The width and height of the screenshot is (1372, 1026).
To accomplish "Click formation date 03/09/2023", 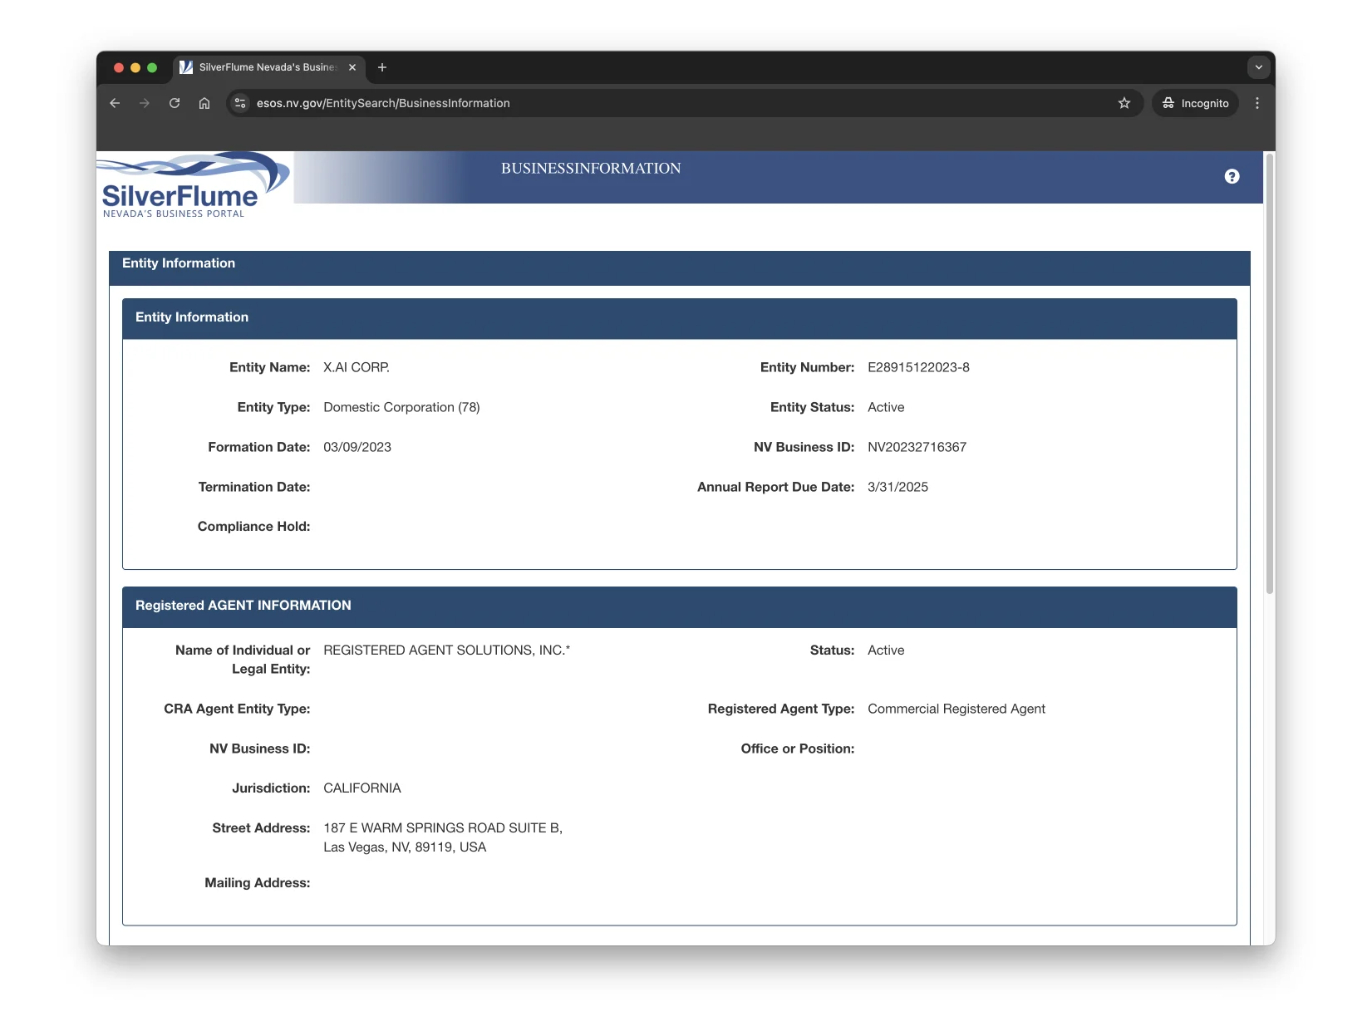I will click(x=357, y=447).
